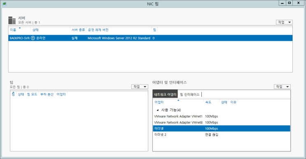Click the 팀 모드 column header

pyautogui.click(x=32, y=94)
